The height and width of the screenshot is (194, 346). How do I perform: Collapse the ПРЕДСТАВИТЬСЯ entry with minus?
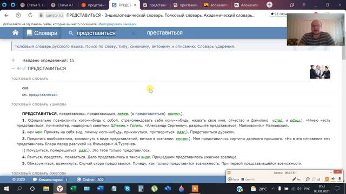[13, 68]
